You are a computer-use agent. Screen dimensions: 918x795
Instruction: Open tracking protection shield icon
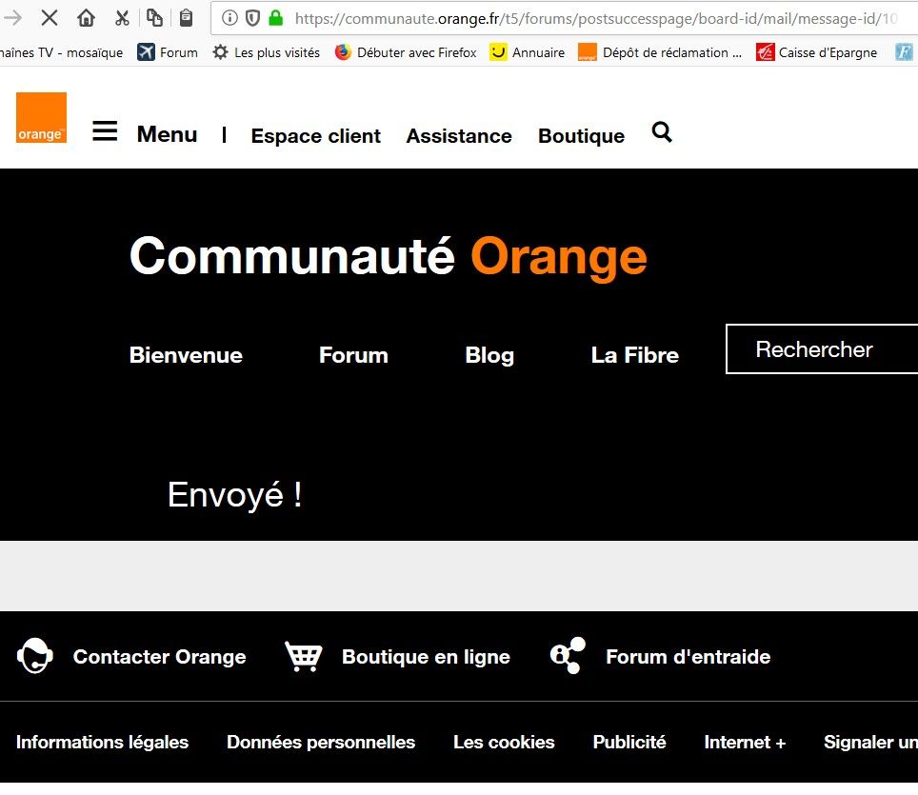(x=252, y=19)
